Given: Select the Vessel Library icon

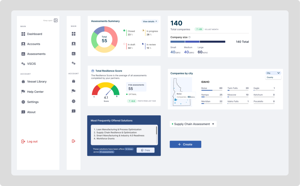Looking at the screenshot, I should pos(74,82).
